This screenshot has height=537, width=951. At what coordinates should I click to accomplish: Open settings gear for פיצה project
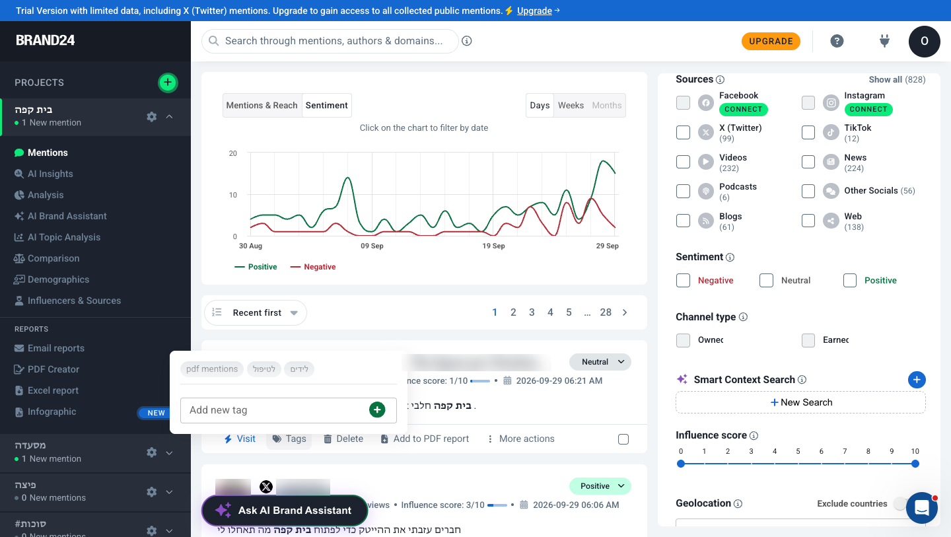pyautogui.click(x=152, y=491)
